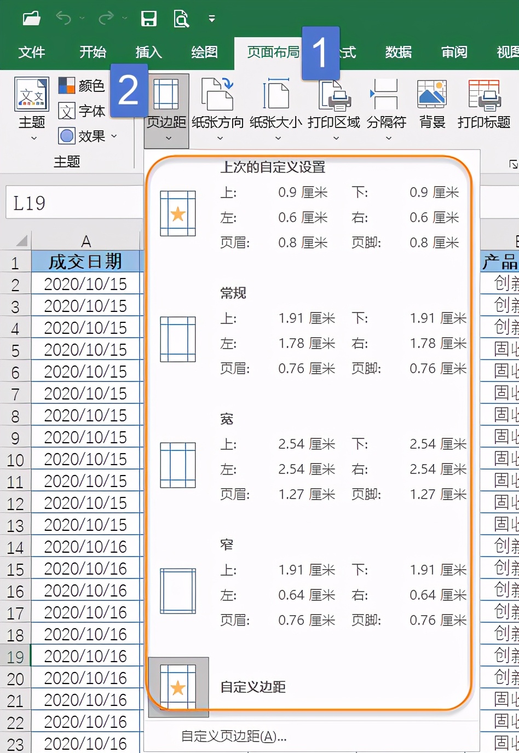Screen dimensions: 519x753
Task: Expand the quick access toolbar customize arrow
Action: (x=211, y=20)
